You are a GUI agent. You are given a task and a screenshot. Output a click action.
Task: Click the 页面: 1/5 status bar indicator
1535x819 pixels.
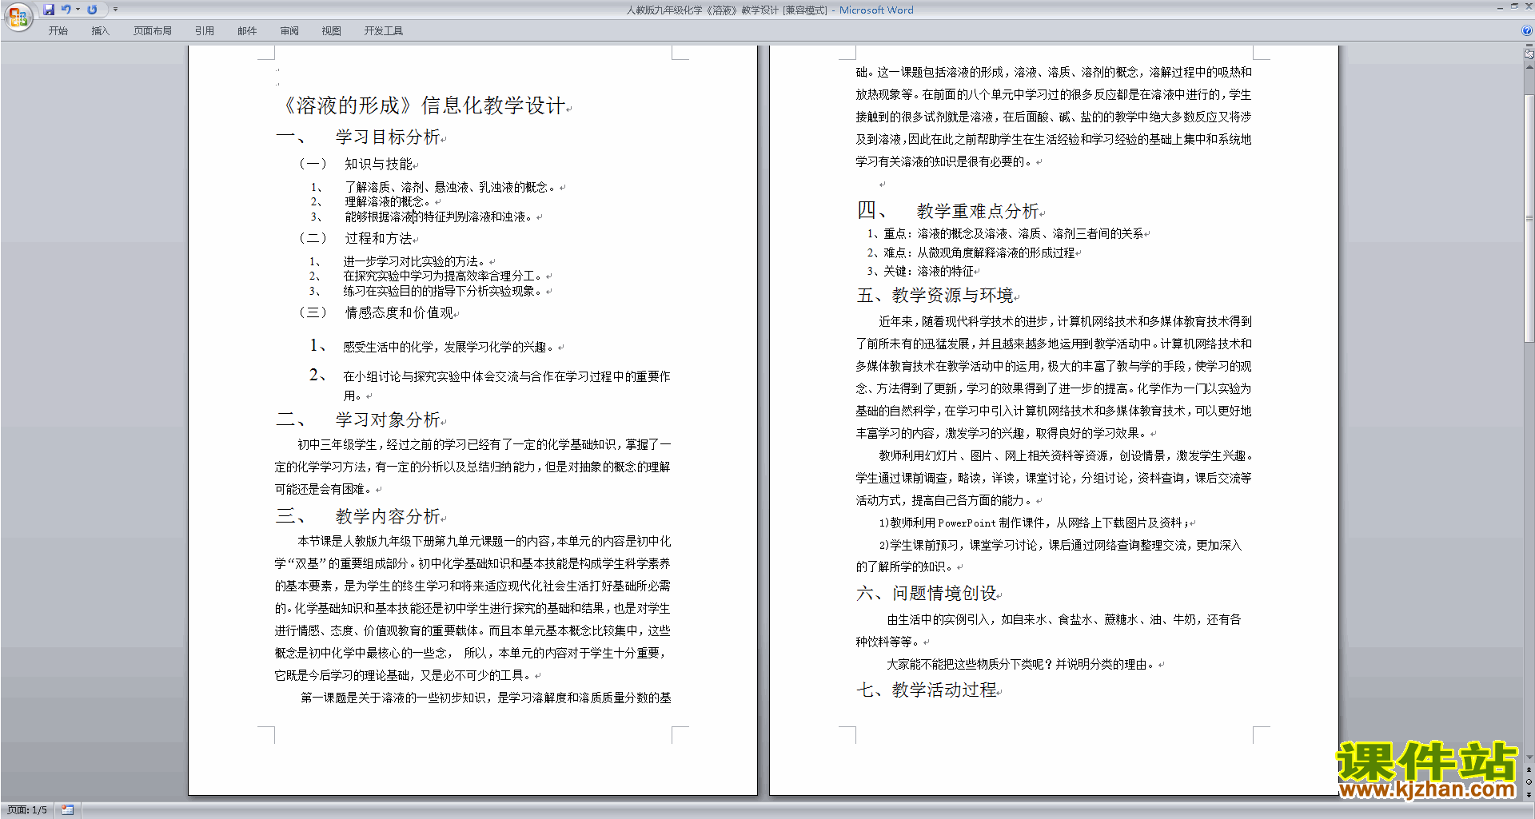click(27, 810)
